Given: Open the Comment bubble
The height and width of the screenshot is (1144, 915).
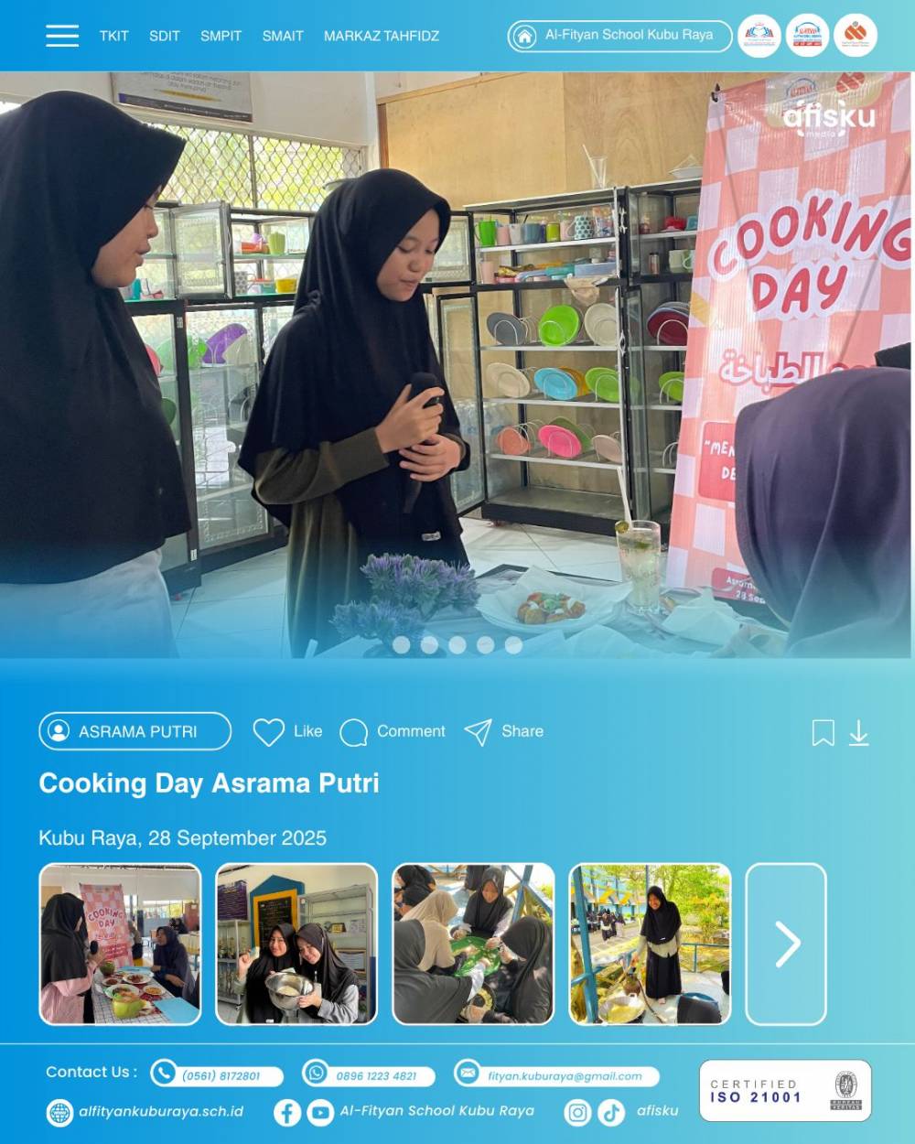Looking at the screenshot, I should pyautogui.click(x=353, y=732).
